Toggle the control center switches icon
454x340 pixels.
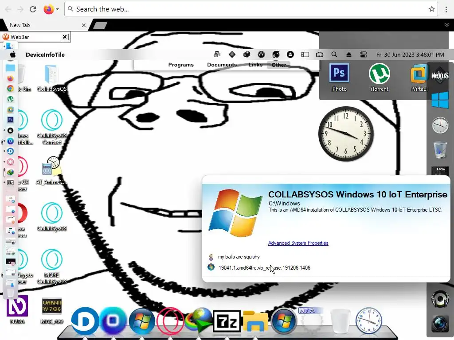coord(364,54)
